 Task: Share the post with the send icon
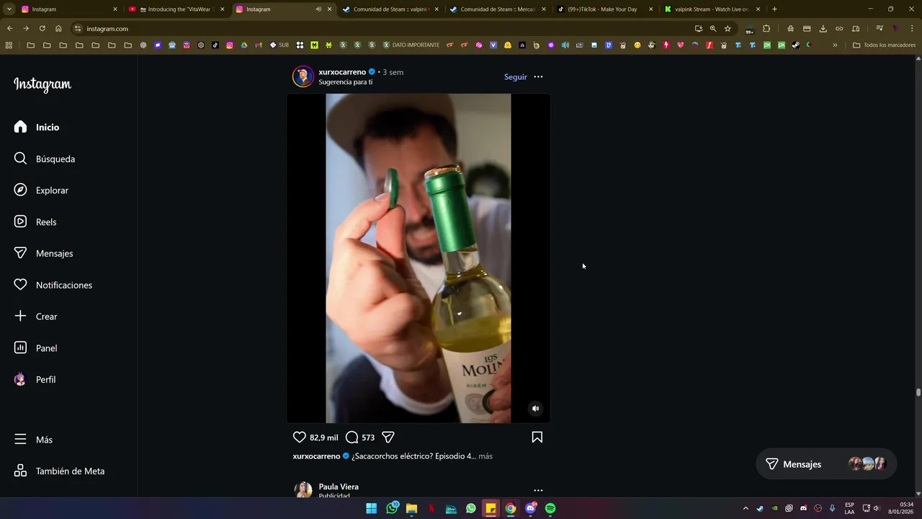388,437
